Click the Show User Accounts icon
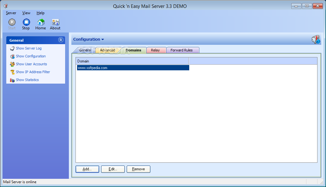 [x=12, y=64]
